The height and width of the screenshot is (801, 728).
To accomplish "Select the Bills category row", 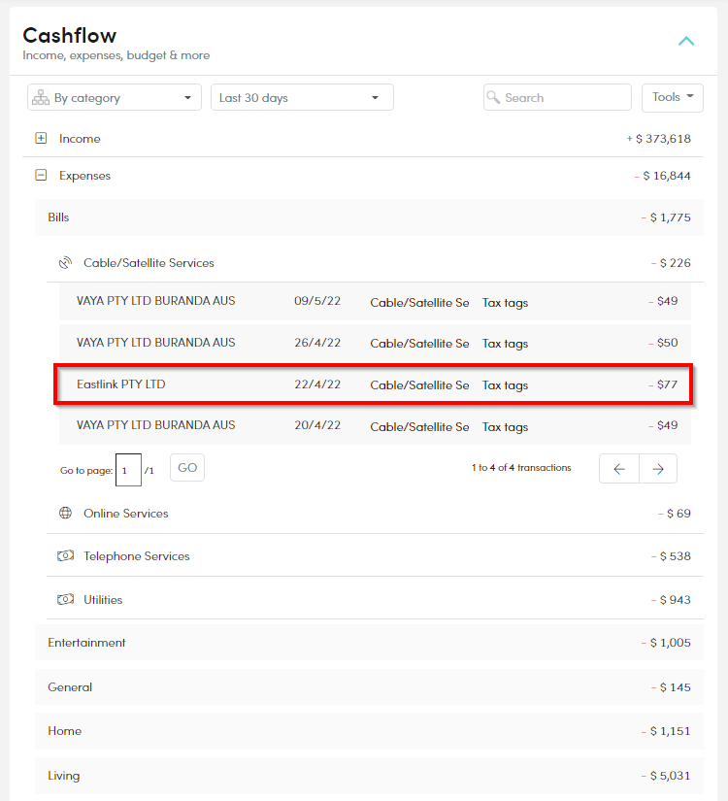I will pos(369,217).
